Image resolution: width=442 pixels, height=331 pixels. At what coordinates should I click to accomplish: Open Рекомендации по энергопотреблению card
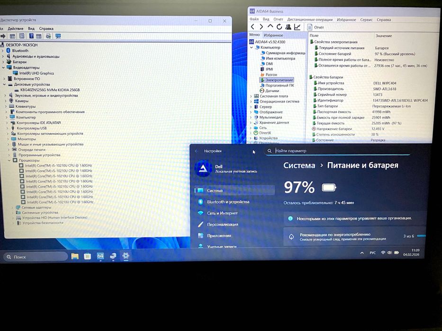coord(355,236)
